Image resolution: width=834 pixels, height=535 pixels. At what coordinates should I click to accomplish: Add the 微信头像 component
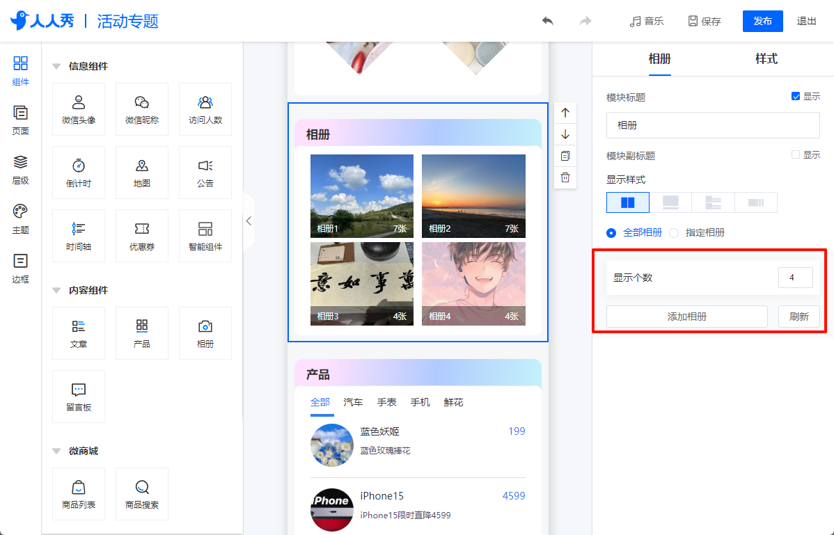click(79, 109)
